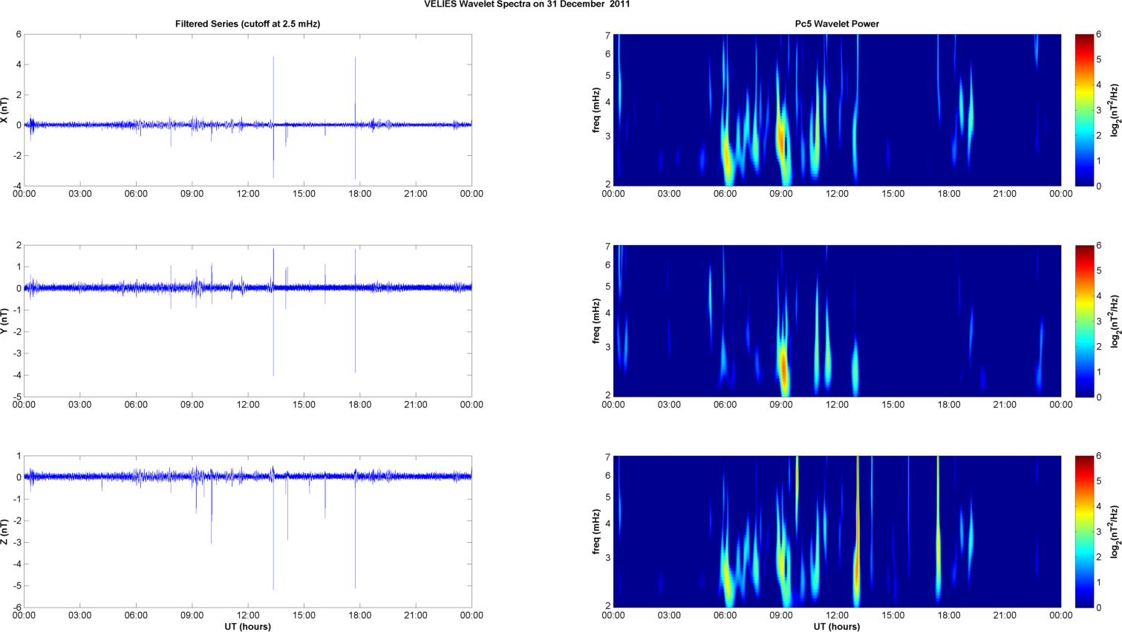Viewport: 1122px width, 632px height.
Task: Select the 'Pc5 Wavelet Power' heading
Action: [x=837, y=24]
